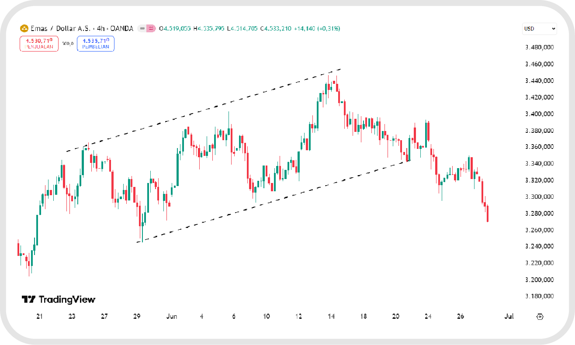Open the chart settings hexagon icon
Viewport: 575px width, 345px height.
pyautogui.click(x=539, y=316)
